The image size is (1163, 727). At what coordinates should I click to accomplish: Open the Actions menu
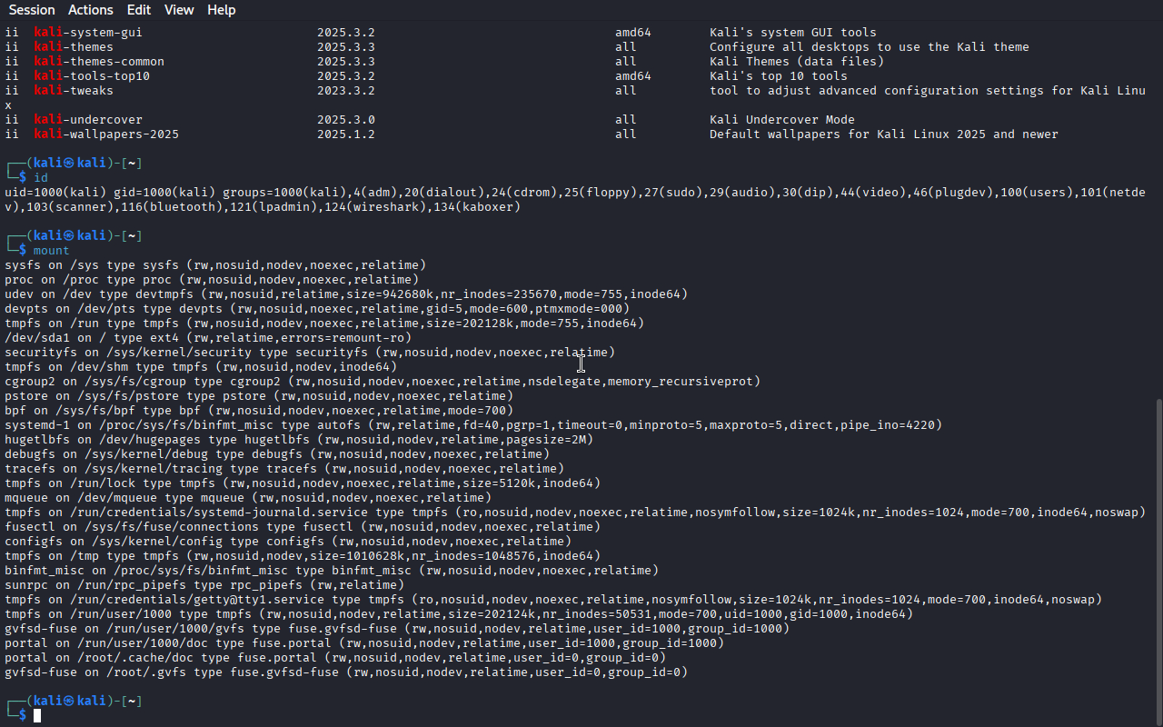91,10
